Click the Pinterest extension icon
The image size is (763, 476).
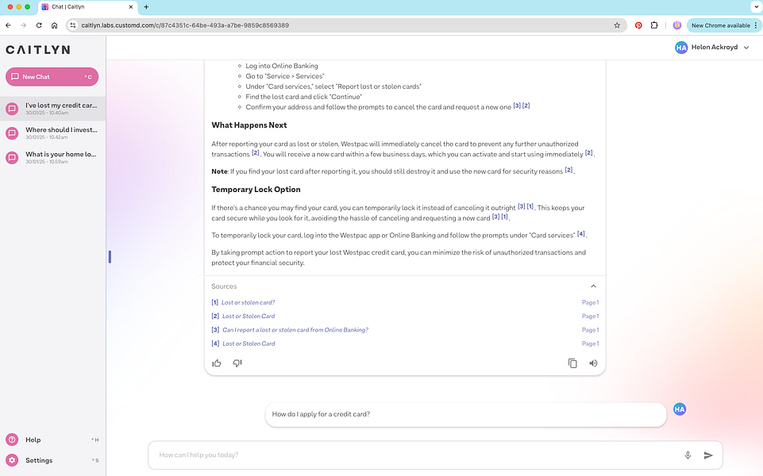[x=638, y=25]
